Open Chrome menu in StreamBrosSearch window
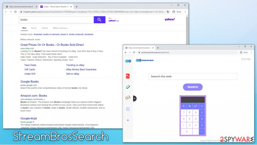Image resolution: width=257 pixels, height=145 pixels. [251, 52]
